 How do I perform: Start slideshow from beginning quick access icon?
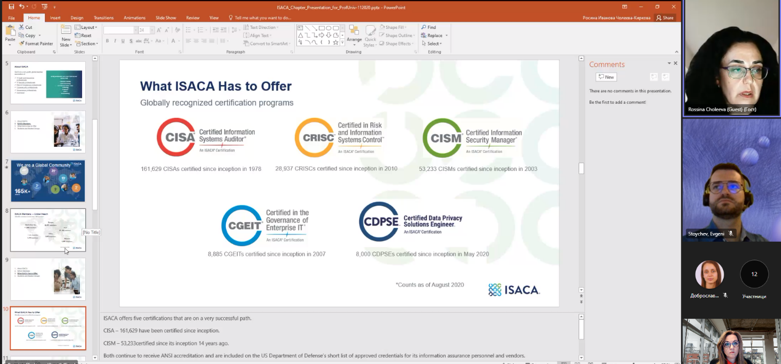click(45, 7)
